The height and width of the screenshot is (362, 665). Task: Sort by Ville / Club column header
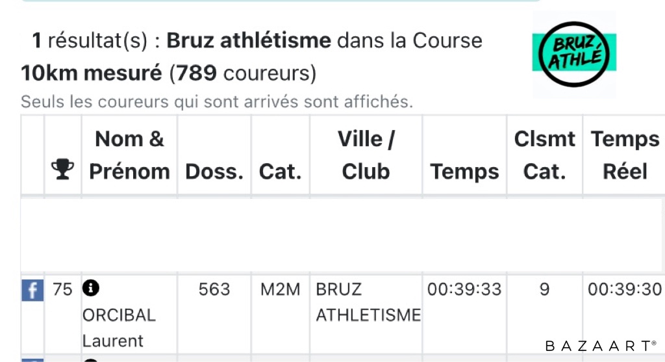[x=366, y=155]
